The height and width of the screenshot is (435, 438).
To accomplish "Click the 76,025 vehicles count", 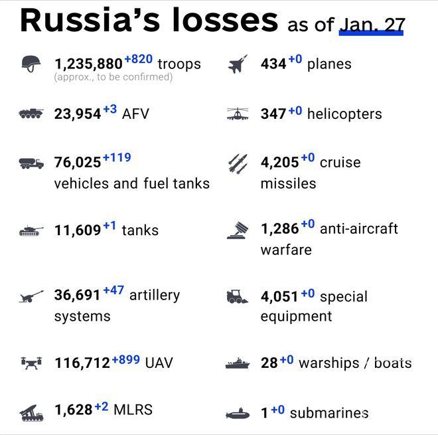I will (x=78, y=163).
